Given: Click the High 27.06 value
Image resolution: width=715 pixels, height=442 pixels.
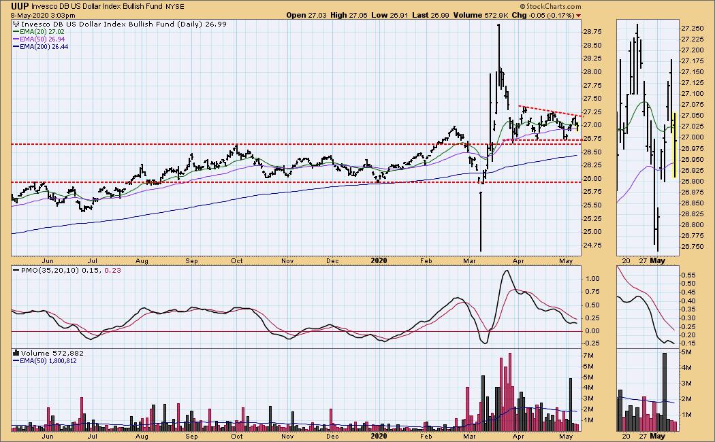Looking at the screenshot, I should click(349, 15).
